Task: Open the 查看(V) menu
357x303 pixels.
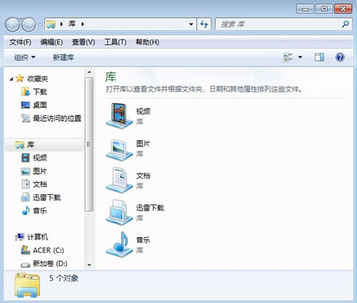Action: click(84, 42)
